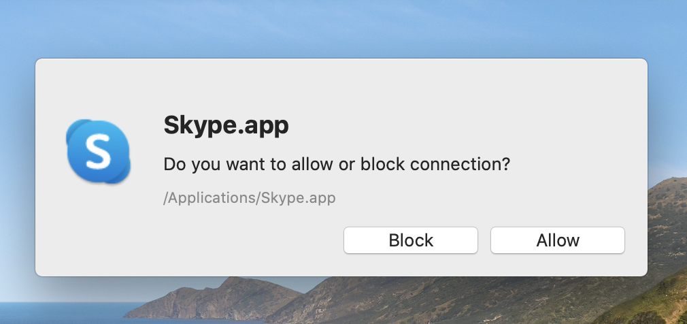Choose Block in the connection prompt
This screenshot has width=687, height=324.
coord(411,240)
